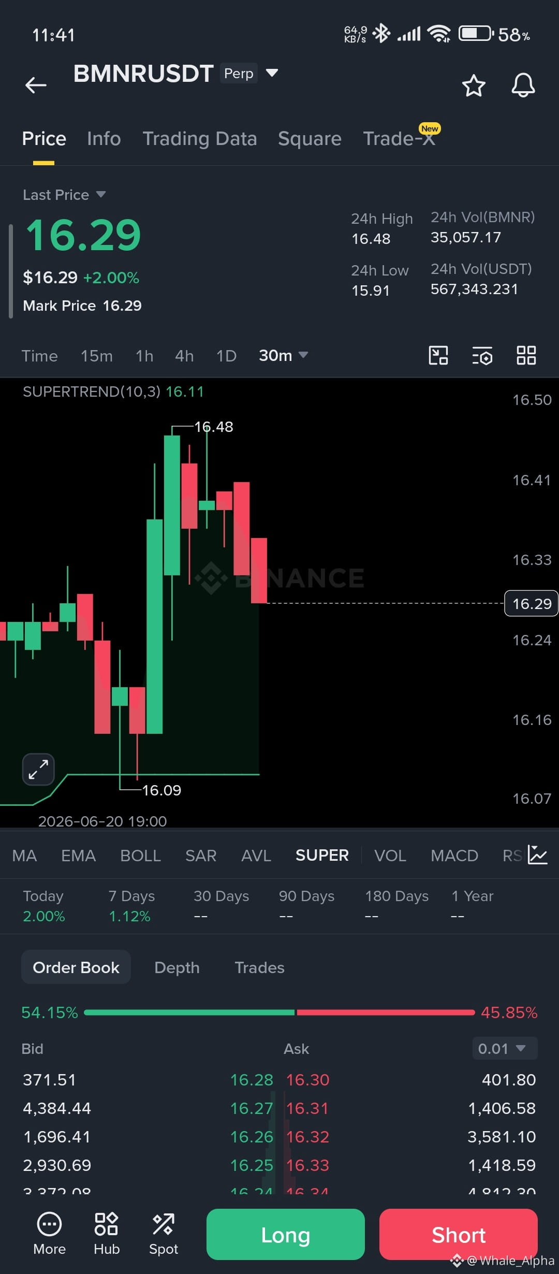
Task: Open chart settings list icon
Action: pos(482,355)
